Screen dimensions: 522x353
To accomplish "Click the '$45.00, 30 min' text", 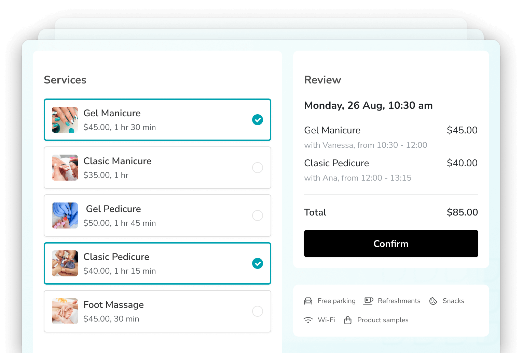I will coord(111,319).
